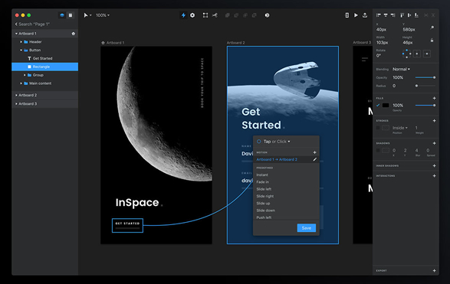Click the pin icon next to Y value
The width and height of the screenshot is (450, 284).
(432, 28)
